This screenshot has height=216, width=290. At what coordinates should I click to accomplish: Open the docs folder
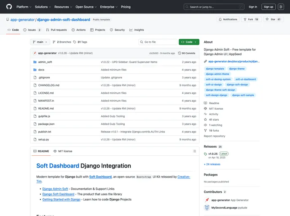[41, 70]
